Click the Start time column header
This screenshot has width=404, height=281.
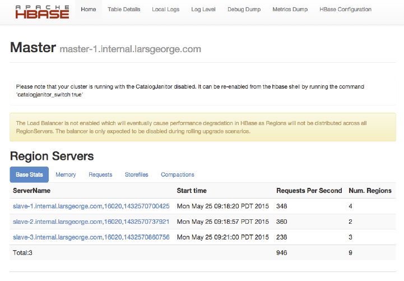pos(192,191)
